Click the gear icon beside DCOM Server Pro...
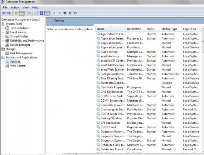This screenshot has width=204, height=155. (98, 114)
